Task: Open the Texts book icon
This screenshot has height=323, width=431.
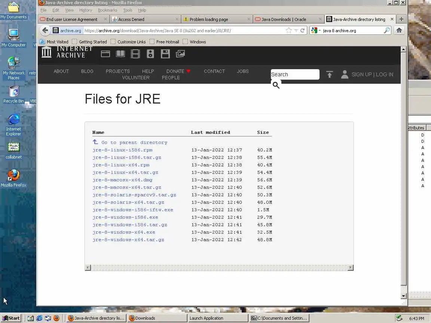Action: [x=120, y=54]
